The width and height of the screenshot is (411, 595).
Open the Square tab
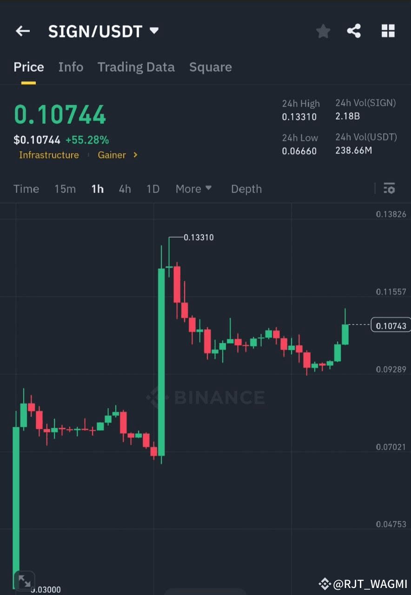coord(211,67)
